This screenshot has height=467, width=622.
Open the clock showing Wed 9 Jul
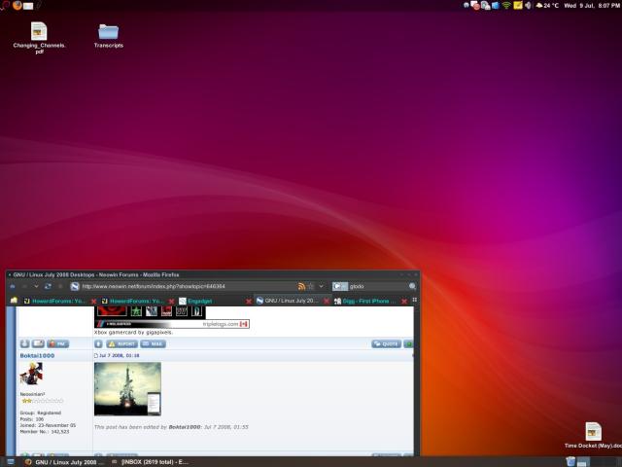point(591,5)
